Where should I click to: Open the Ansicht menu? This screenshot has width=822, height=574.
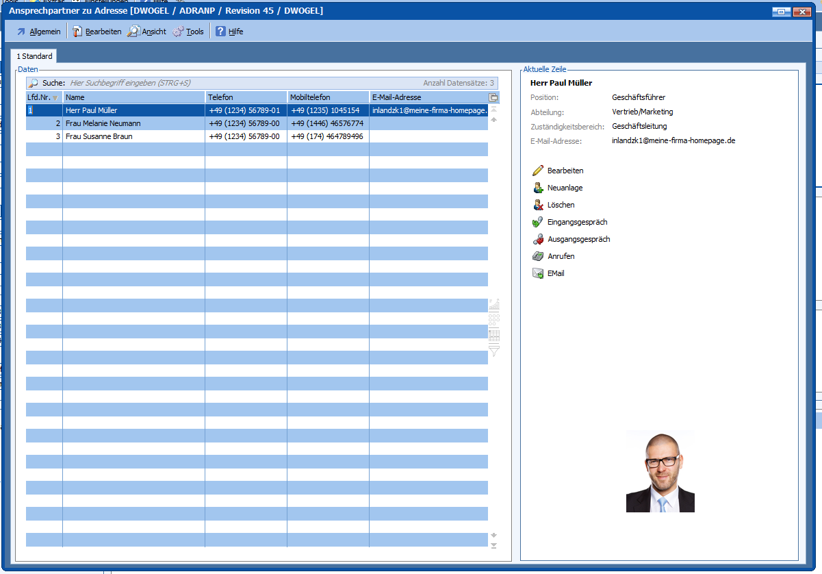(x=147, y=32)
